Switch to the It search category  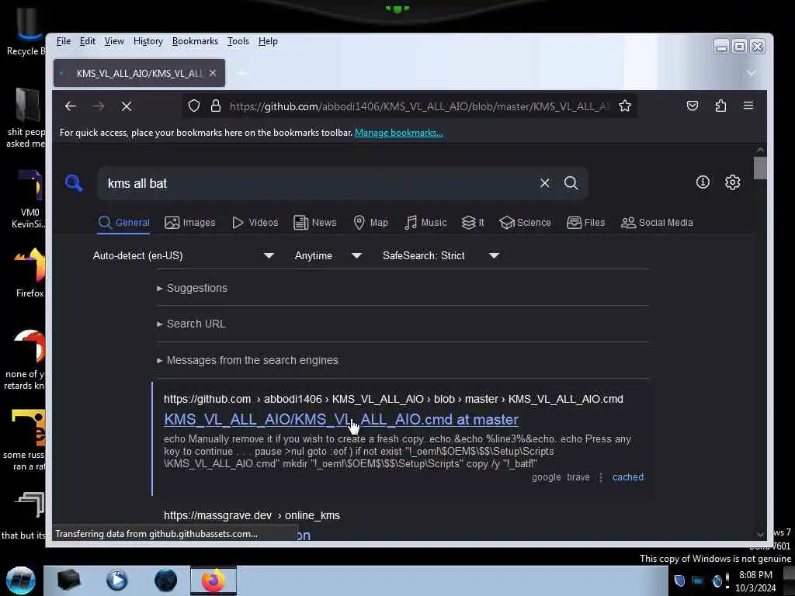click(473, 223)
